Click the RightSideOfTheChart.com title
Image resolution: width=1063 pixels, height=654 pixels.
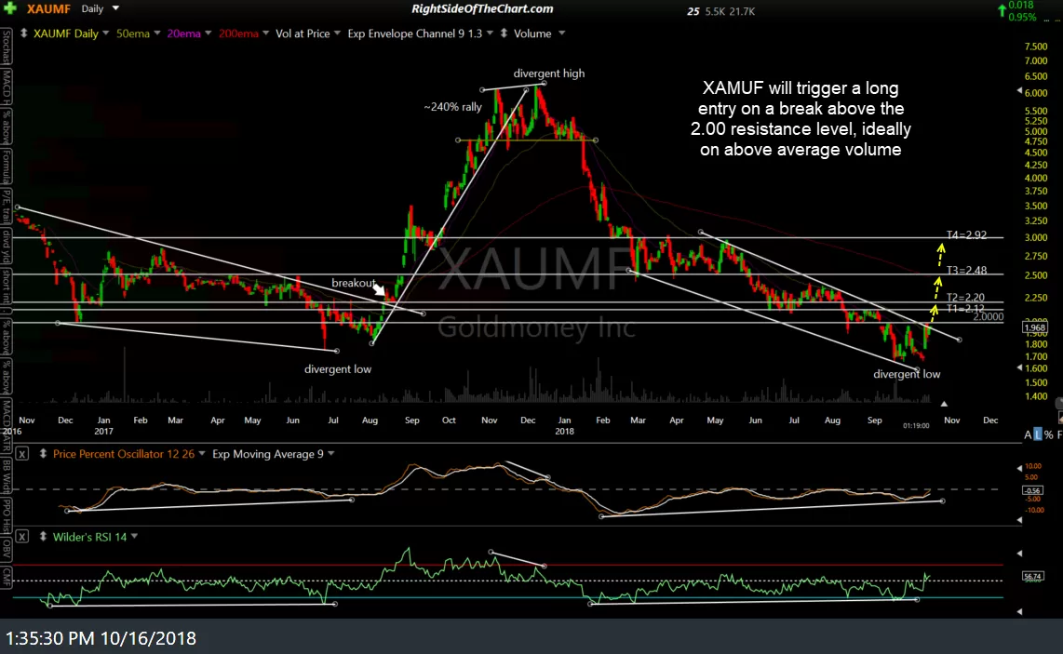pyautogui.click(x=482, y=8)
